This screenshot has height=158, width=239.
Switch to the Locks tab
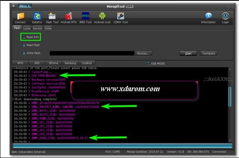pos(27,28)
